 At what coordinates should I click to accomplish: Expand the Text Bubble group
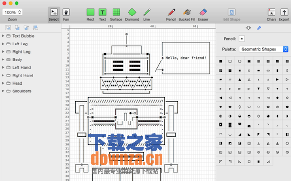coord(3,36)
